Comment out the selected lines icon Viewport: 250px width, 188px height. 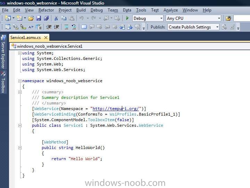[66, 27]
